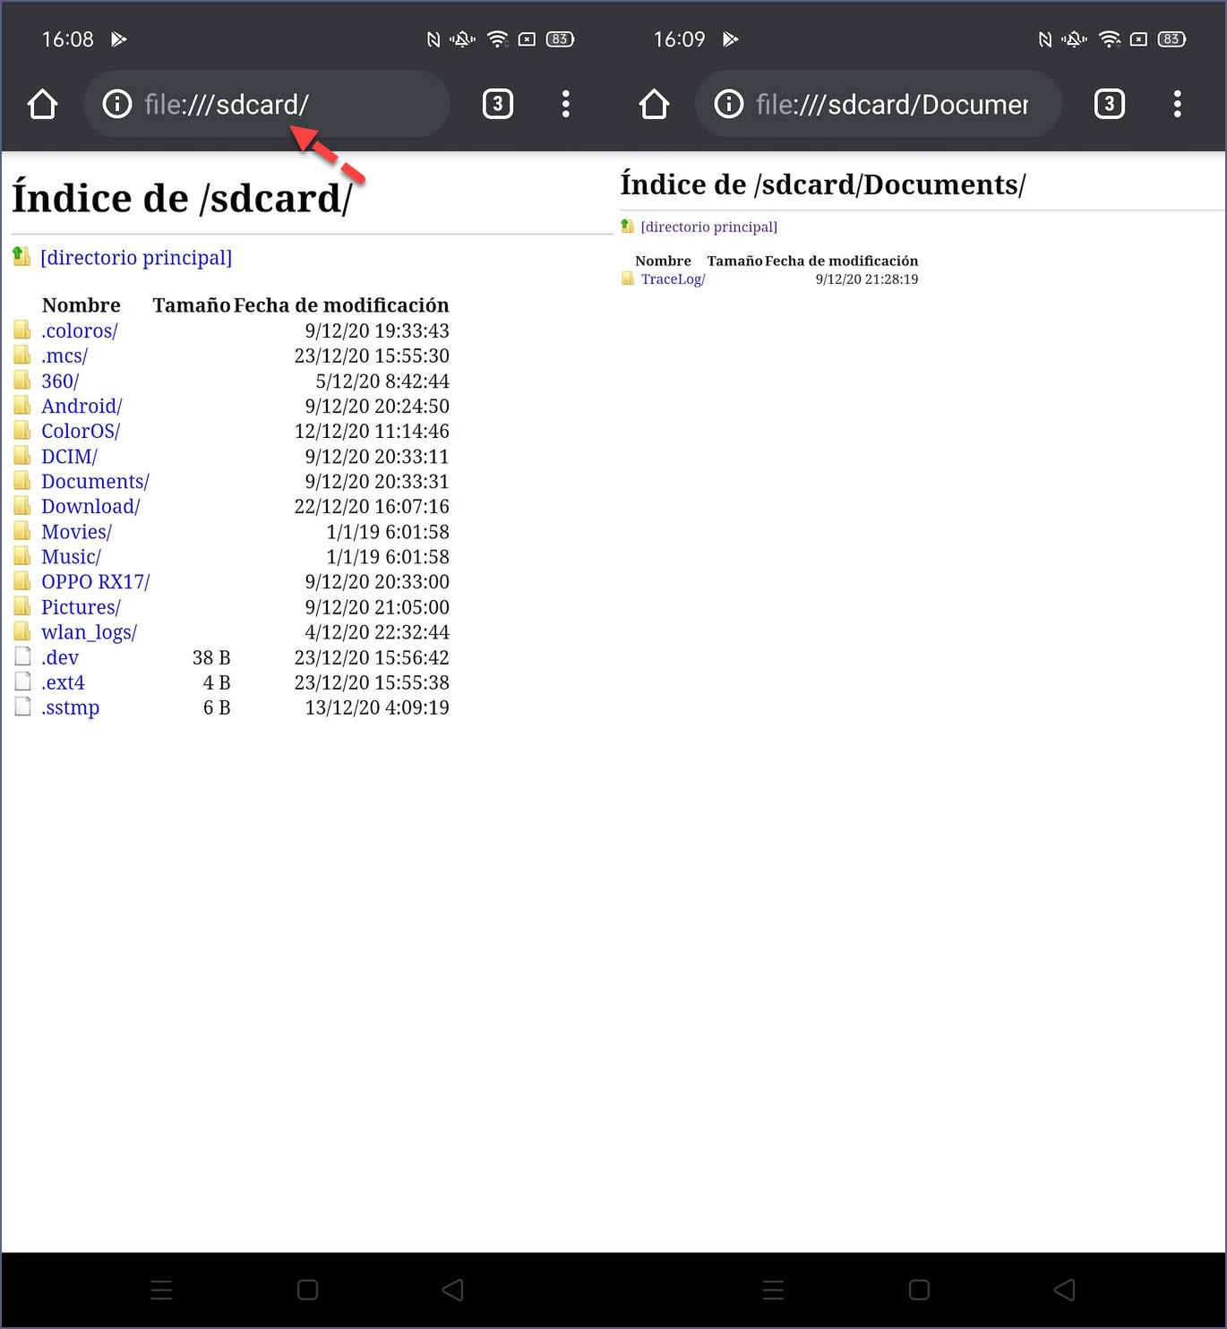Open tab switcher in right browser
Viewport: 1227px width, 1329px height.
(x=1110, y=104)
